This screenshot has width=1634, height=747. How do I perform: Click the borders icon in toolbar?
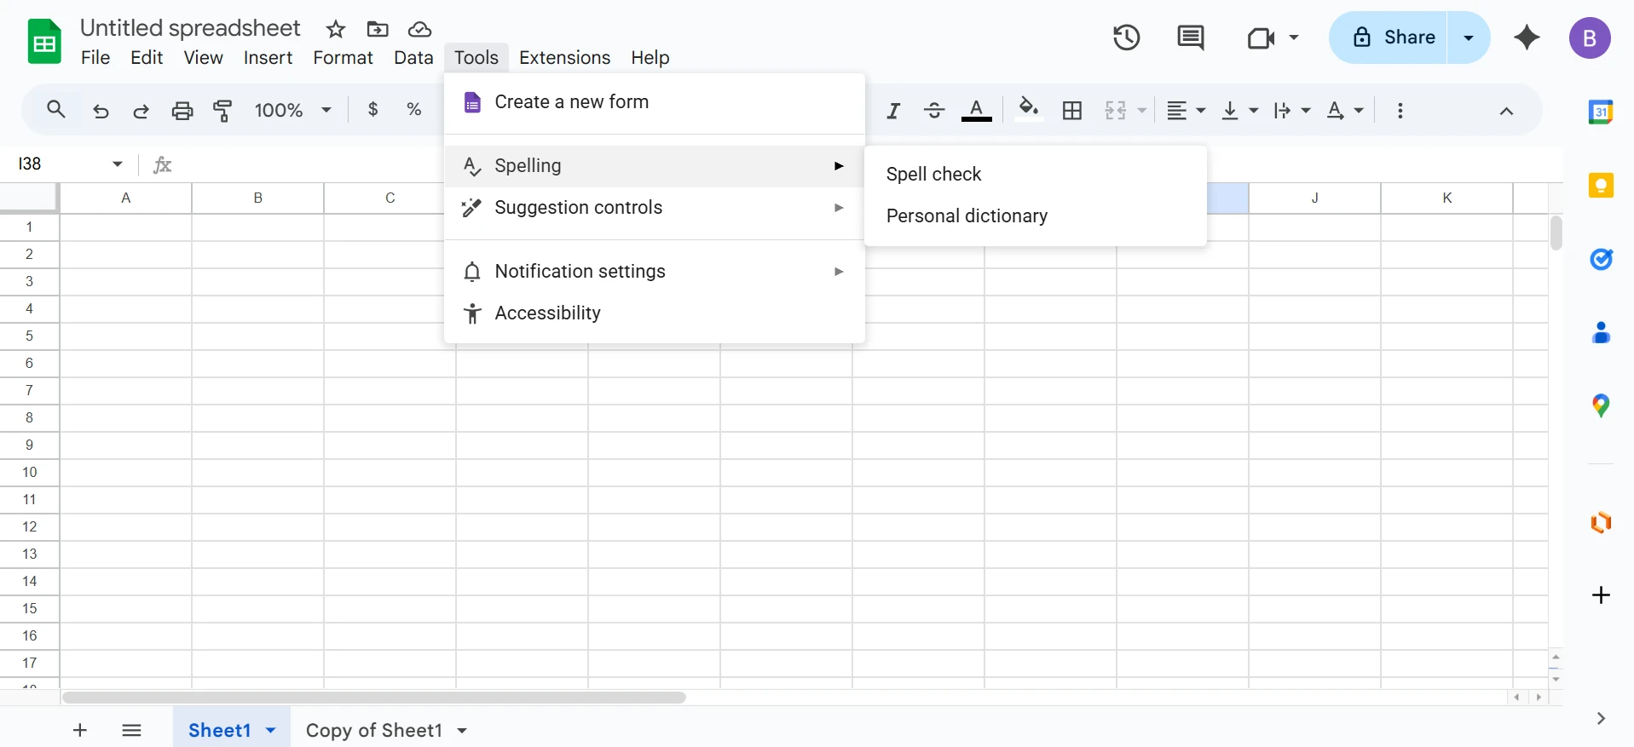click(x=1072, y=111)
